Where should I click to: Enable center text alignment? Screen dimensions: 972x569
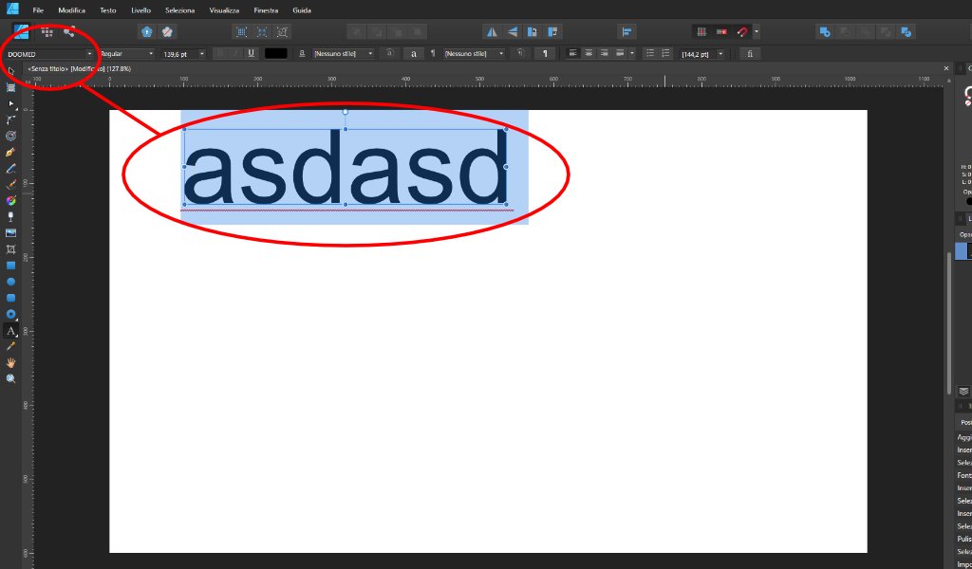(x=589, y=54)
